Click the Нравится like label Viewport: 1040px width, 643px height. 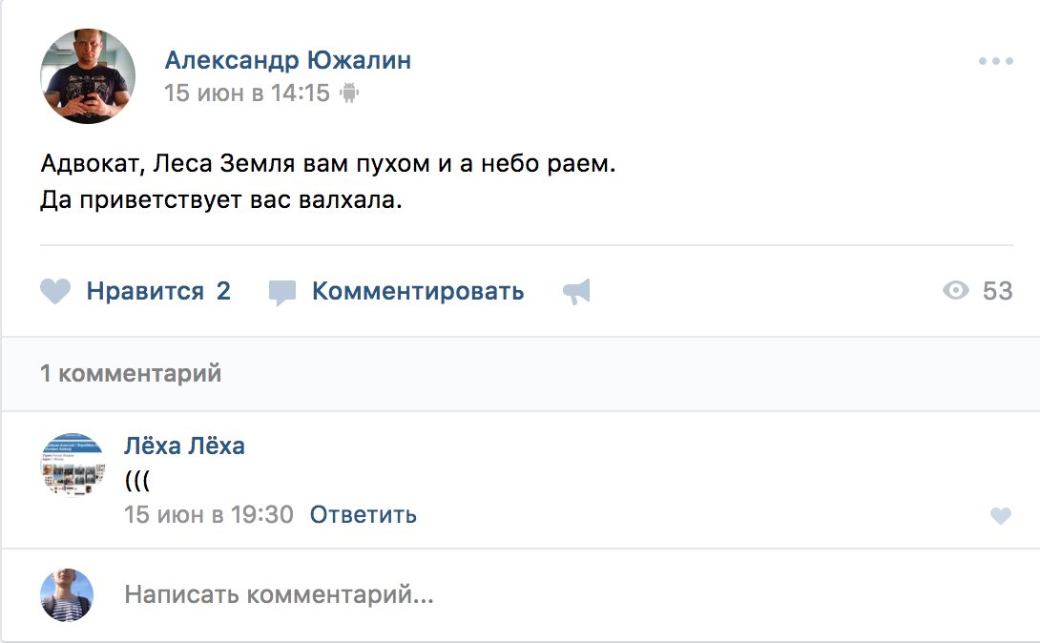tap(145, 292)
